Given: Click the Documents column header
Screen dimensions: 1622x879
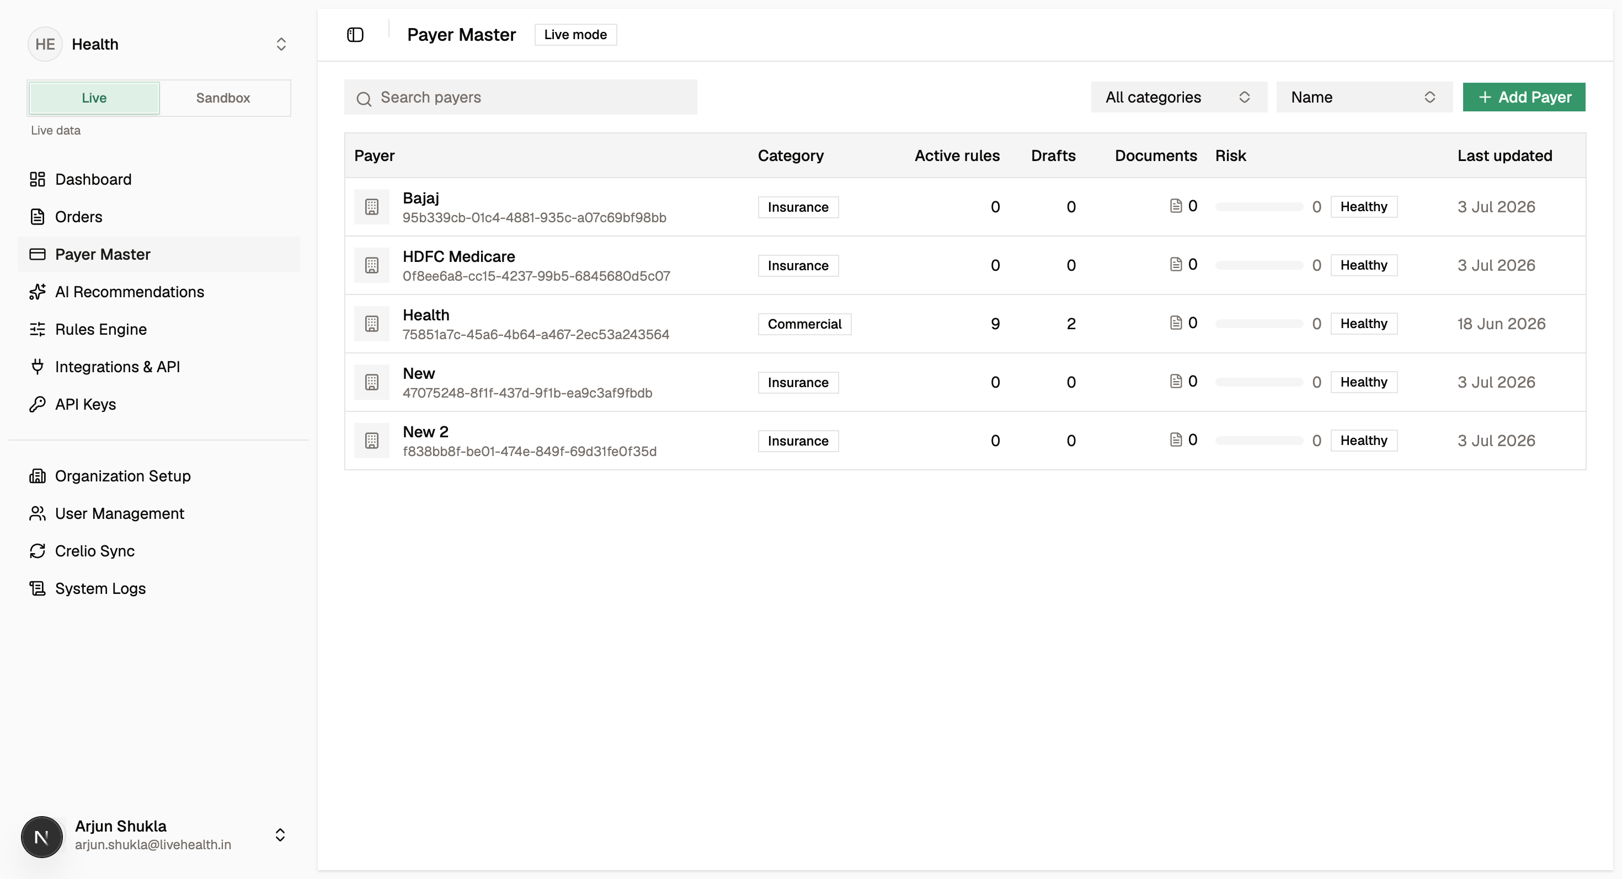Looking at the screenshot, I should (1155, 156).
